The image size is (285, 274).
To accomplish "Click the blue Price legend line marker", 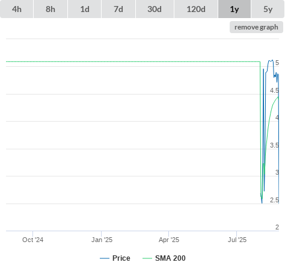I will (x=105, y=258).
